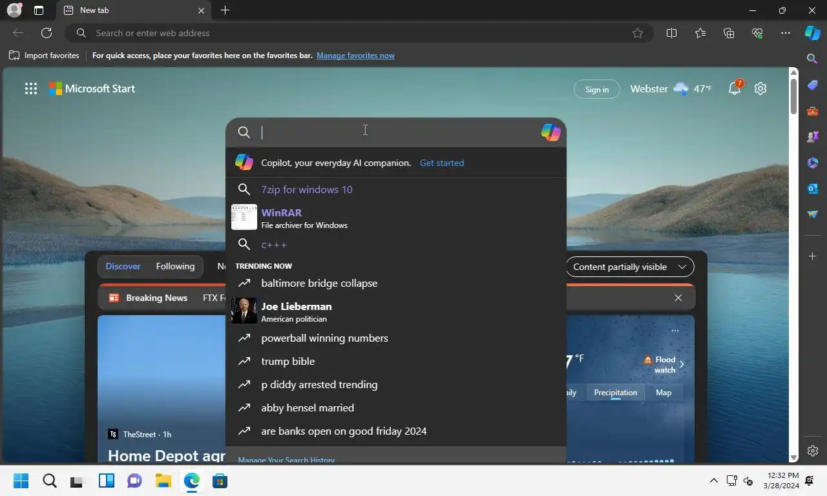Open the Favorites toolbar button
This screenshot has height=496, width=827.
[700, 33]
